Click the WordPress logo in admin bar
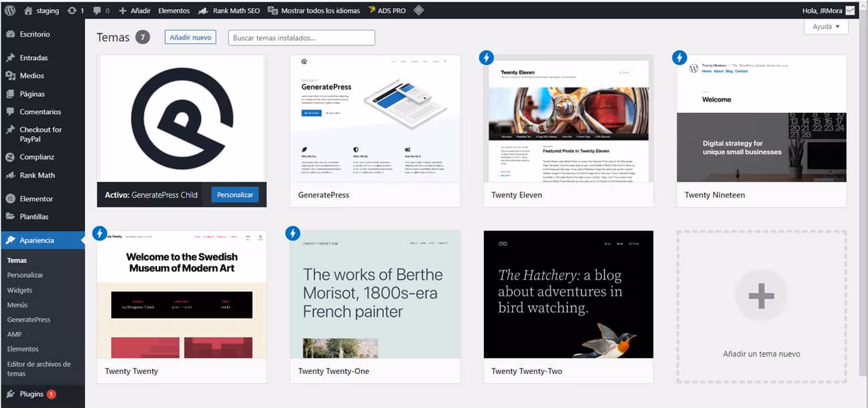 (10, 11)
